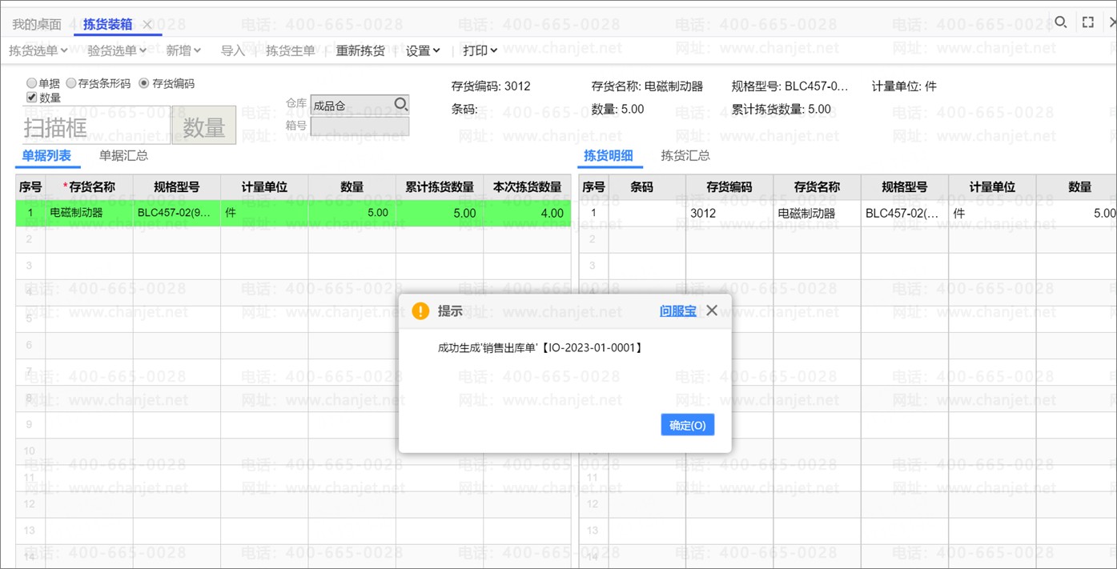Click the fullscreen expand icon
This screenshot has height=569, width=1117.
[1087, 22]
